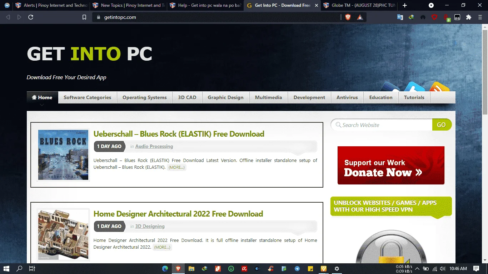Image resolution: width=488 pixels, height=274 pixels.
Task: Open CCleaner from the taskbar
Action: (x=271, y=269)
